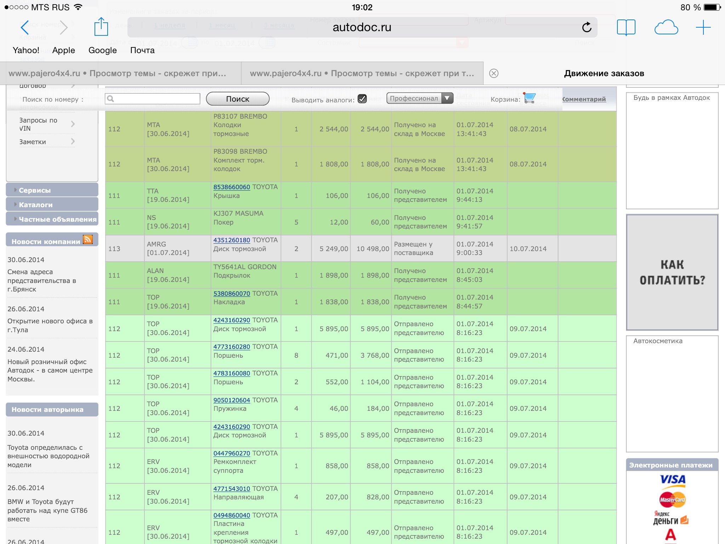Open the Safari share sheet icon
Image resolution: width=725 pixels, height=544 pixels.
(101, 27)
